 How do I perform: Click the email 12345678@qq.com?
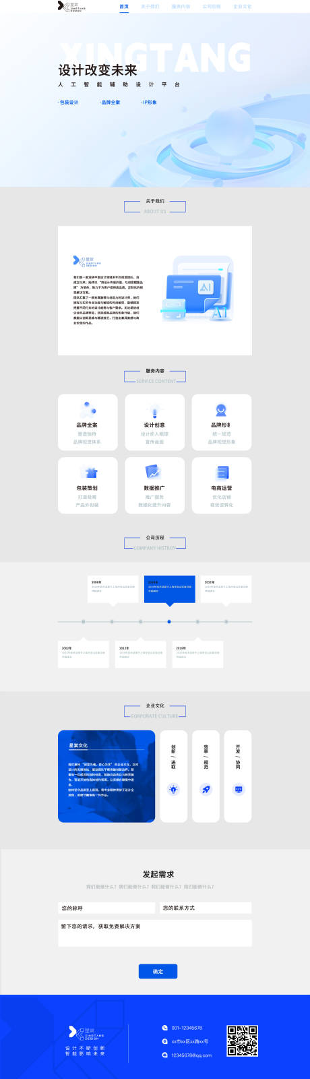[x=191, y=1055]
